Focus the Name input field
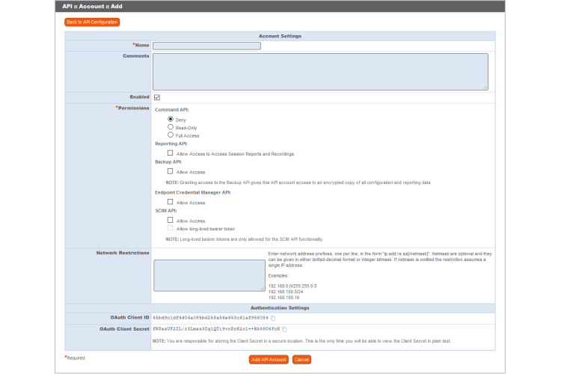This screenshot has height=374, width=561. [x=206, y=46]
